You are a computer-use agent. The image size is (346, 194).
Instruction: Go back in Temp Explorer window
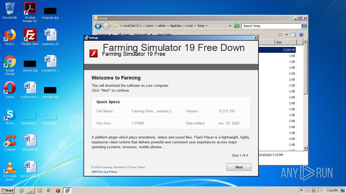tap(98, 26)
